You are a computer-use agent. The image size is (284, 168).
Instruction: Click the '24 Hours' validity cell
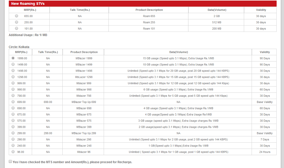265,152
